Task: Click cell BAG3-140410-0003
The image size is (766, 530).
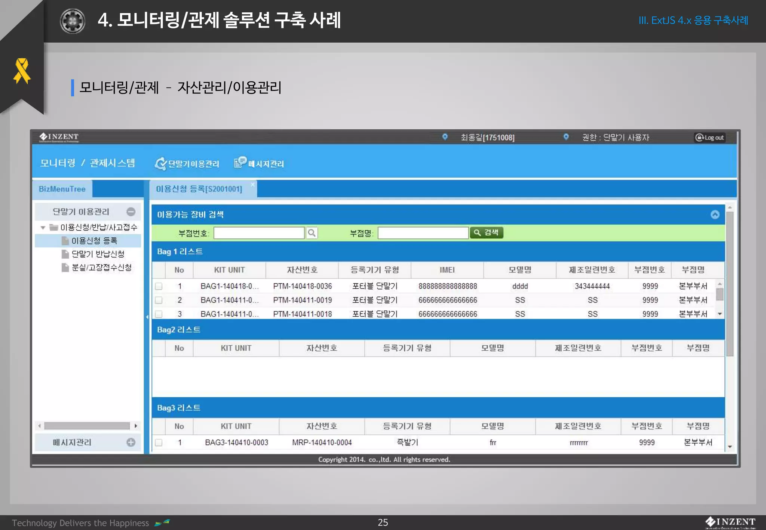Action: point(236,443)
